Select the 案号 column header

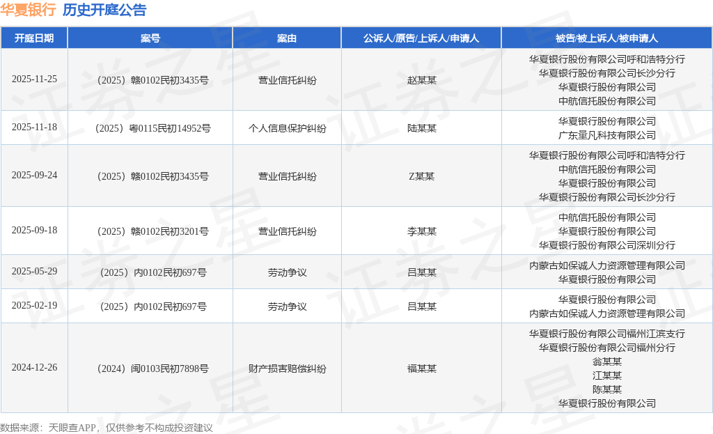pos(150,38)
